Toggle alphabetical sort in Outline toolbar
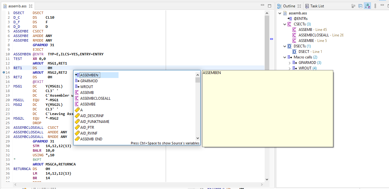Viewport: 389px width, 189px height. [x=368, y=6]
